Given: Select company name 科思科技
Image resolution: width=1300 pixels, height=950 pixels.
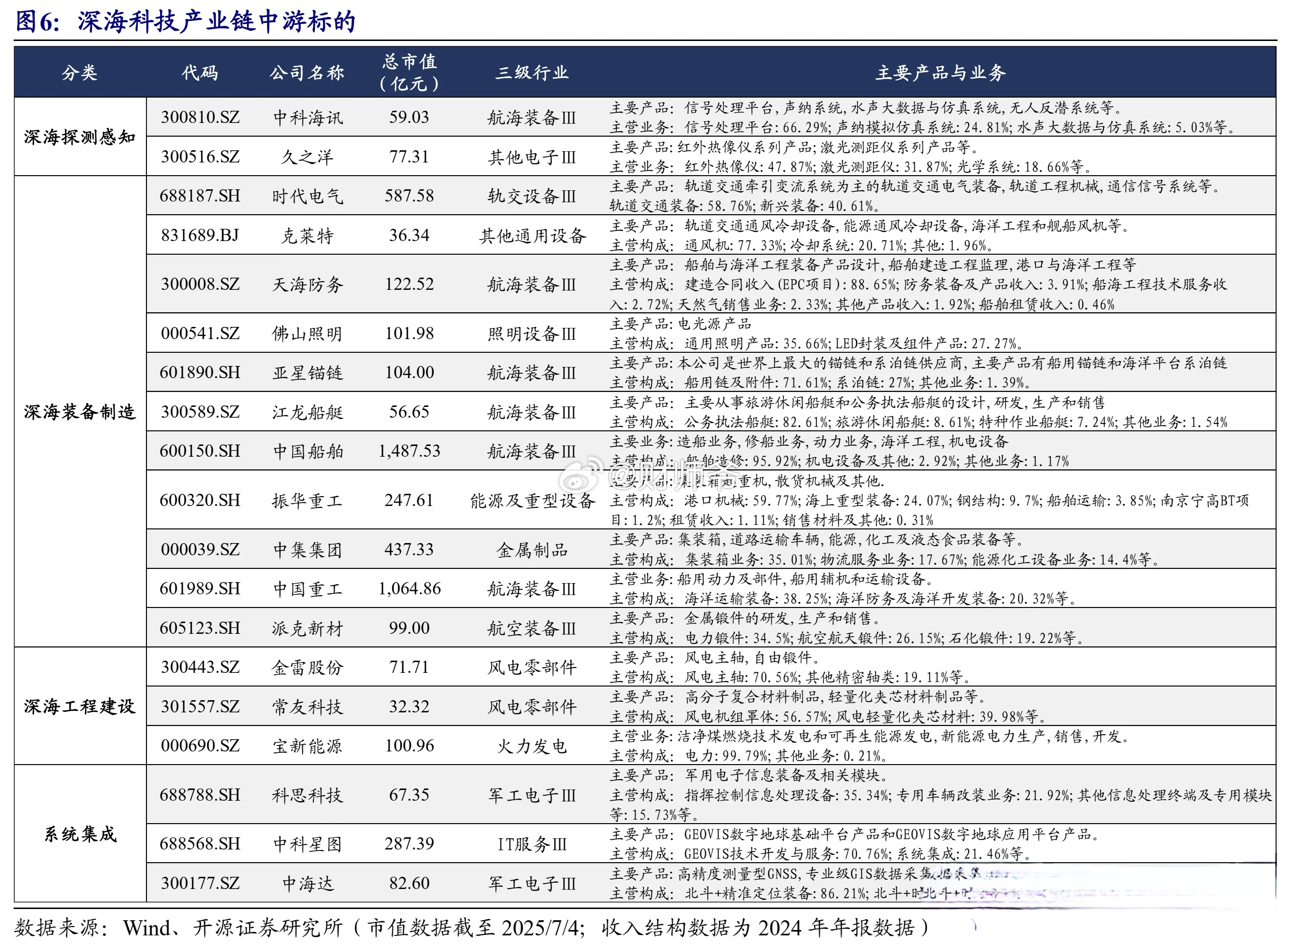Looking at the screenshot, I should 308,796.
